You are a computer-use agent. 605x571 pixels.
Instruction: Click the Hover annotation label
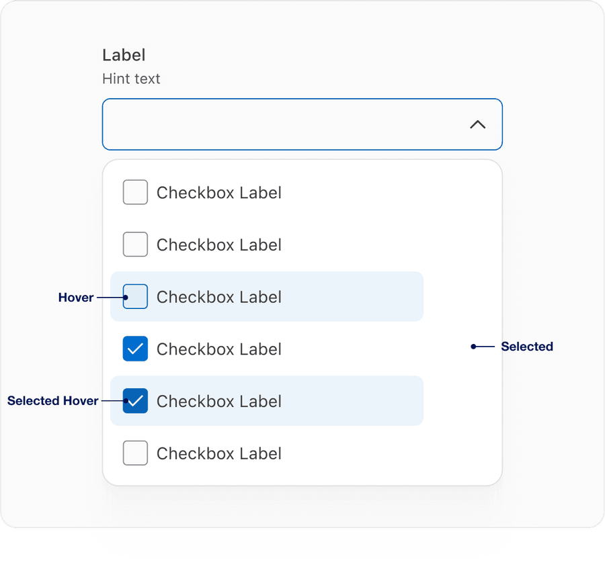click(x=76, y=297)
